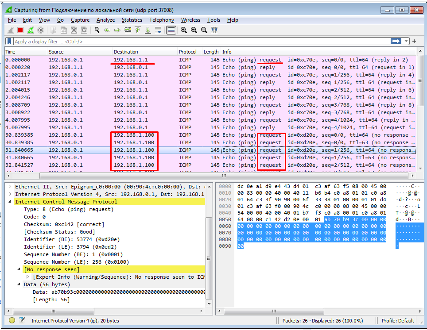427x330 pixels.
Task: Go back with left green arrow
Action: pyautogui.click(x=107, y=30)
